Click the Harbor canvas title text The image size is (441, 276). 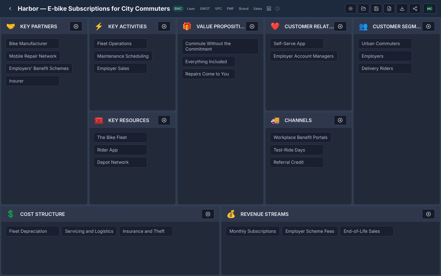coord(94,9)
